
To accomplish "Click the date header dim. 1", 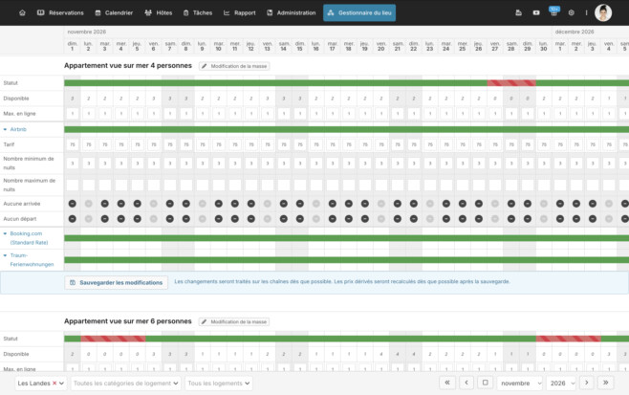I will [x=73, y=46].
